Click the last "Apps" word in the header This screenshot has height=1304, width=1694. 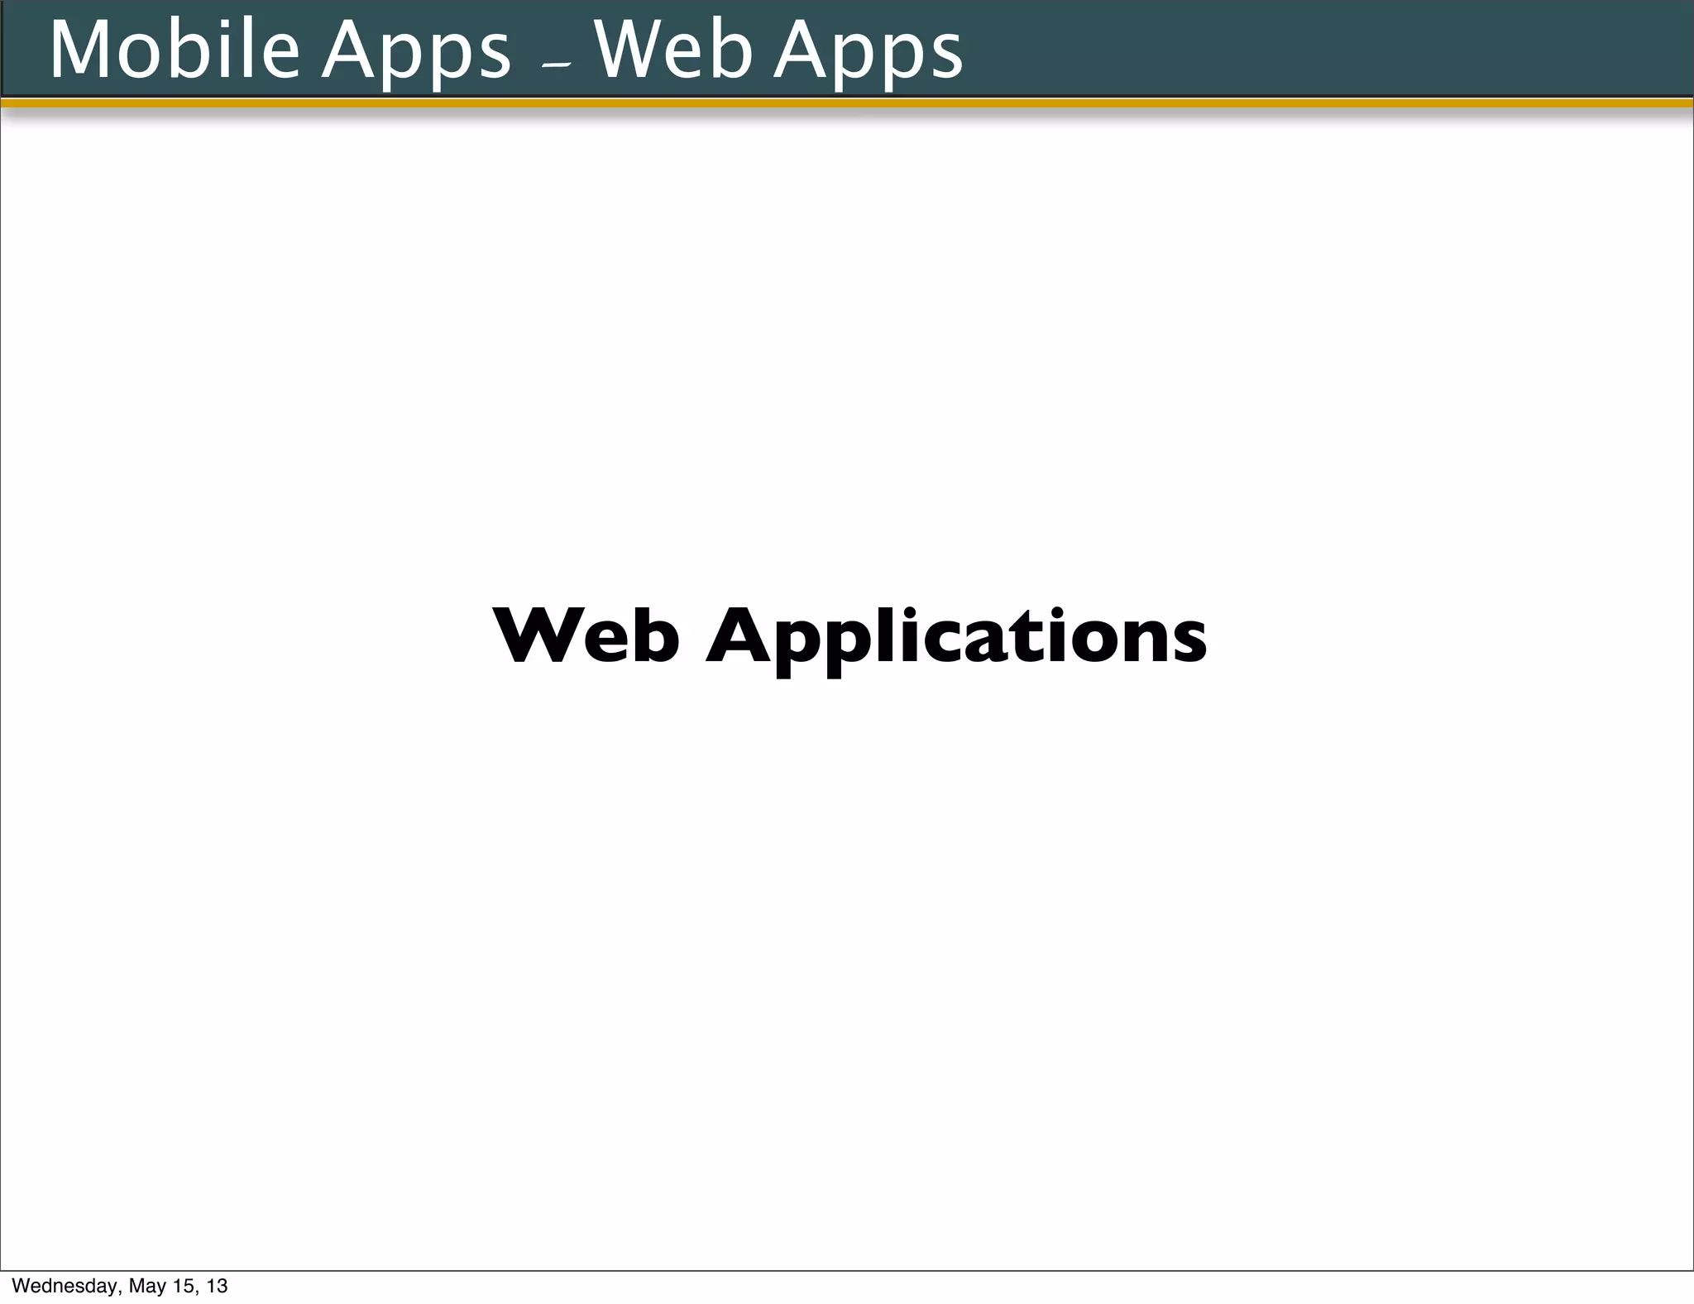(868, 51)
